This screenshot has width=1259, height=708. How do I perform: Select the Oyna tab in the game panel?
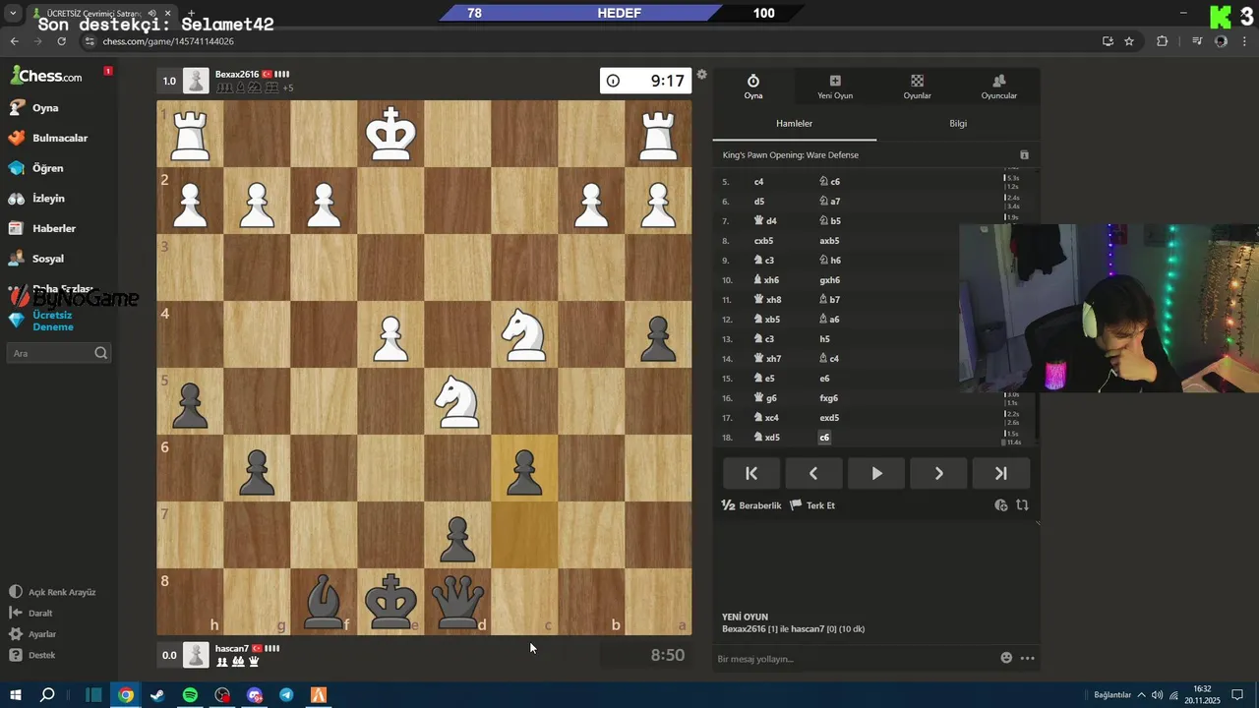click(753, 87)
